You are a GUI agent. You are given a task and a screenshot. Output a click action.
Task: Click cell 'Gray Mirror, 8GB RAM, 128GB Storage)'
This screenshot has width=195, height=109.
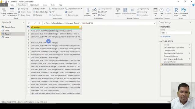[x=56, y=58]
